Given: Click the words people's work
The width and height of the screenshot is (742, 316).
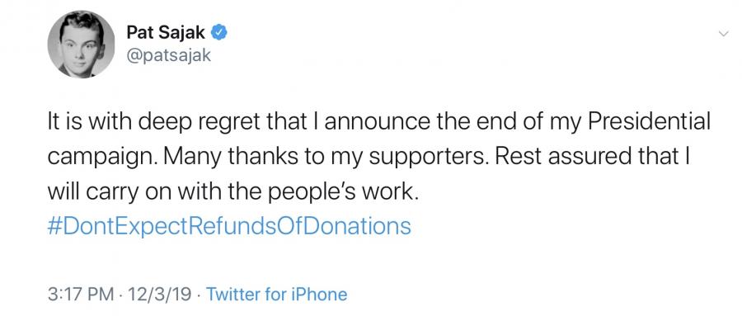Looking at the screenshot, I should pos(340,193).
